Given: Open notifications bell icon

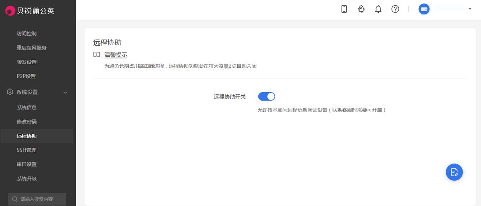Looking at the screenshot, I should coord(378,9).
